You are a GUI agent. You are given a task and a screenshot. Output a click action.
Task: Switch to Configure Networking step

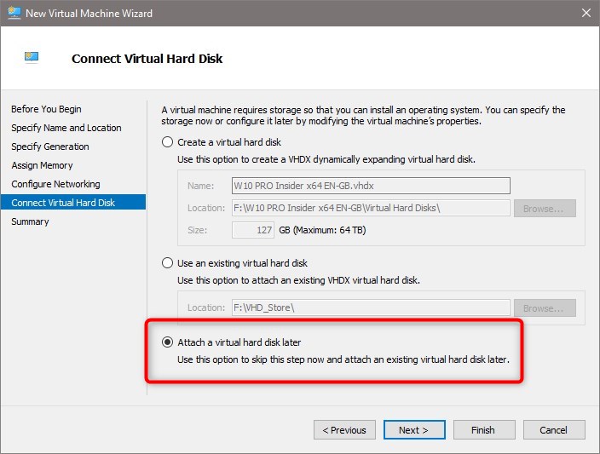[x=56, y=184]
